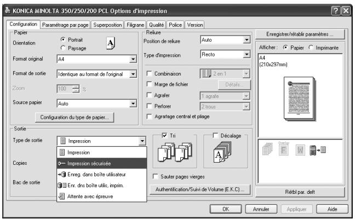The image size is (355, 219).
Task: Open the Format original A4 dropdown
Action: point(133,59)
